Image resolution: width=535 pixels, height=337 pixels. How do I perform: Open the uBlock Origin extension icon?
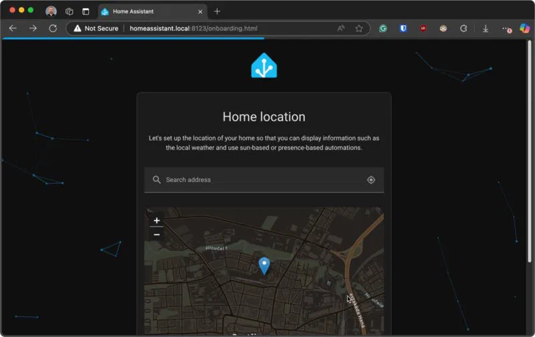tap(423, 28)
